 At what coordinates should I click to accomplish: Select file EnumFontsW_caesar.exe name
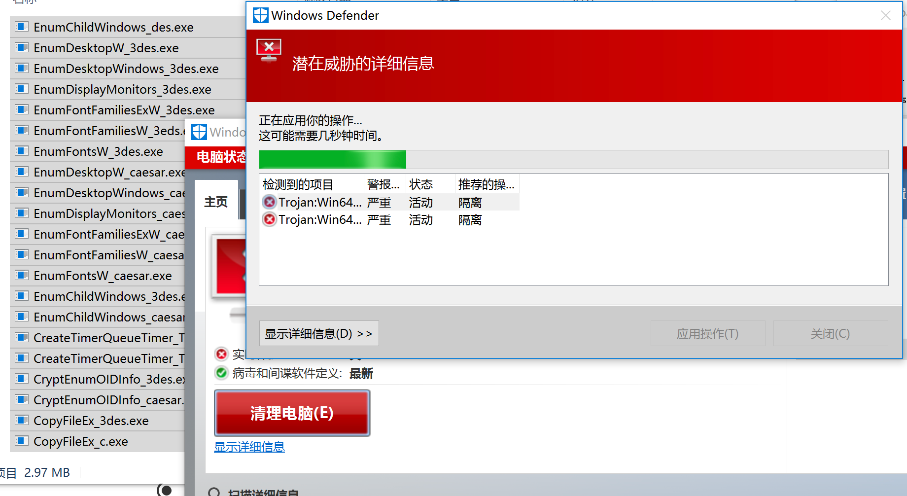point(103,276)
